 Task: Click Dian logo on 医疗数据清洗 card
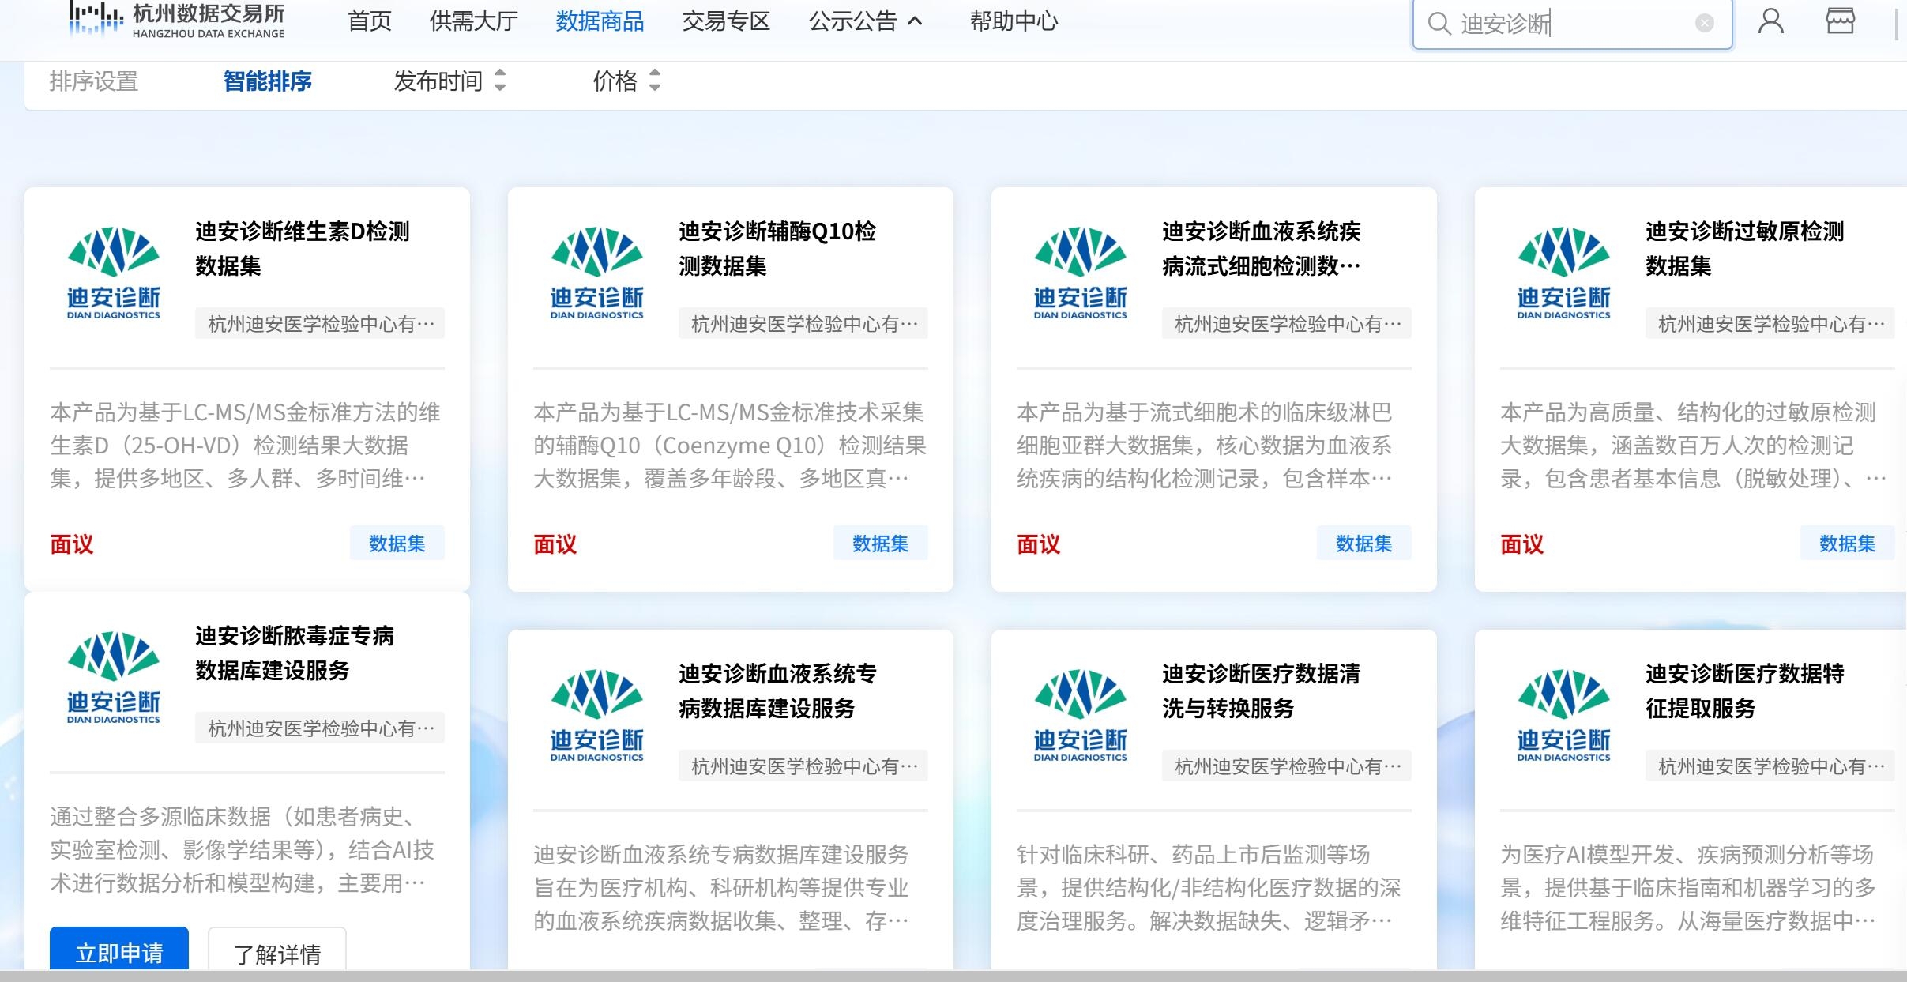pyautogui.click(x=1081, y=715)
